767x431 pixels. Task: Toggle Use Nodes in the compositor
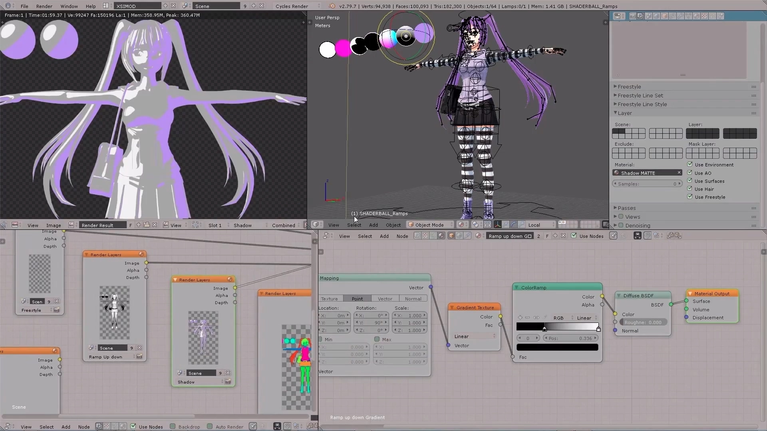(x=133, y=426)
